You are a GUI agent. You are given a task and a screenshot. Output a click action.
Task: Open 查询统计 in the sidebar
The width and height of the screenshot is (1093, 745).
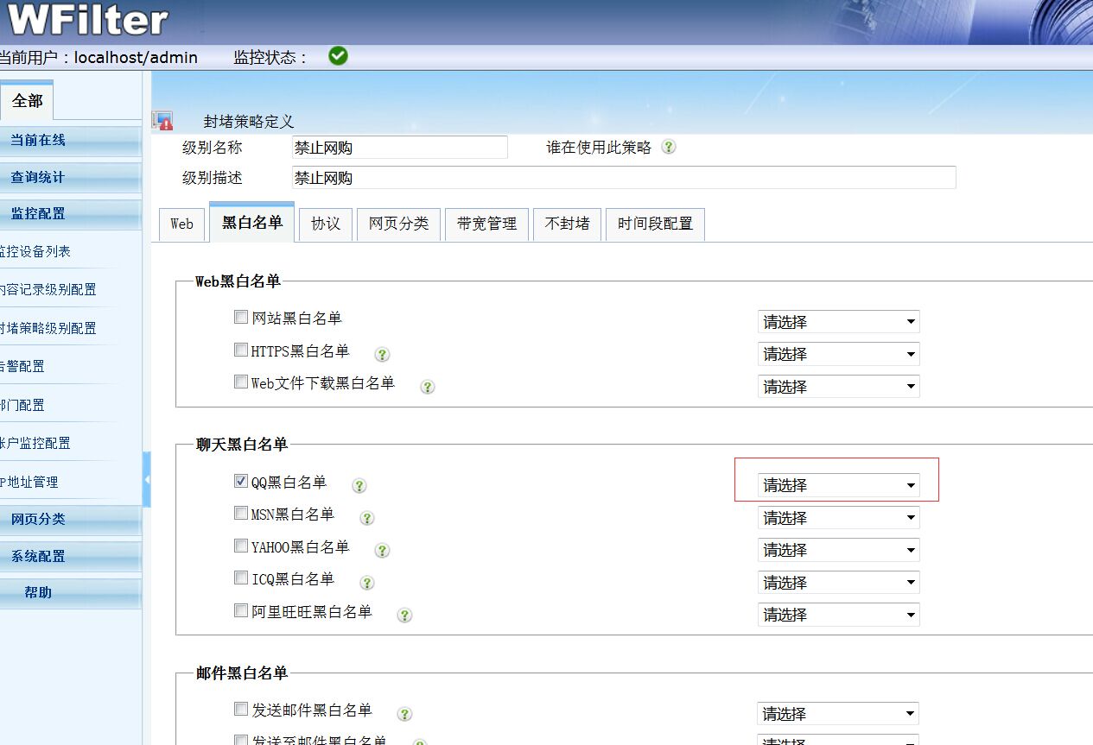click(38, 177)
